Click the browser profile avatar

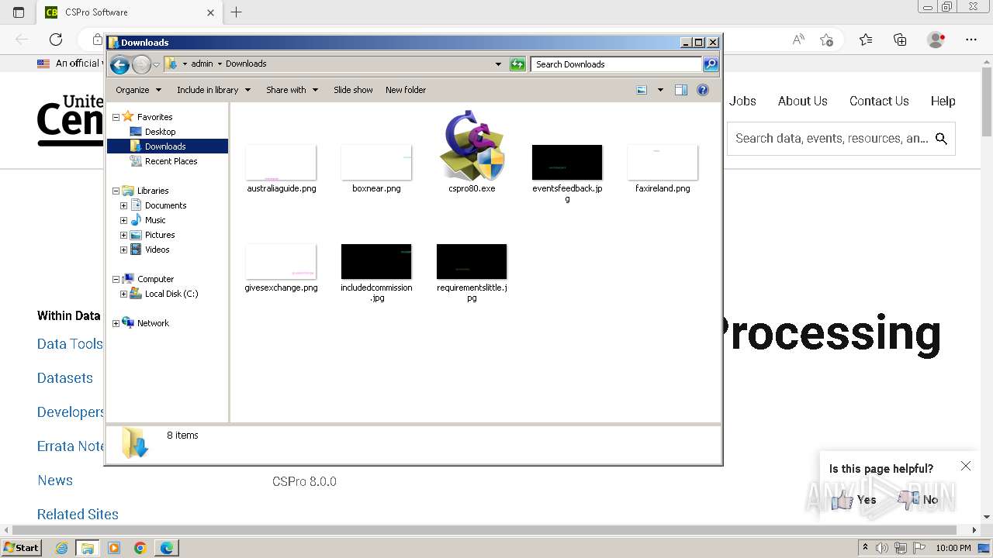[936, 40]
